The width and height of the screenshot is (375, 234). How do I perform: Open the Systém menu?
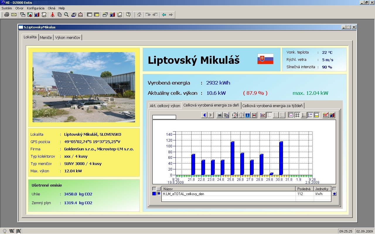click(x=7, y=8)
